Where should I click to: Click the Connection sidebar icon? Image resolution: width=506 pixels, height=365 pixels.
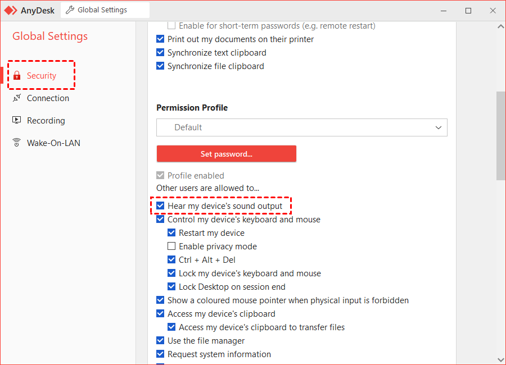click(17, 98)
